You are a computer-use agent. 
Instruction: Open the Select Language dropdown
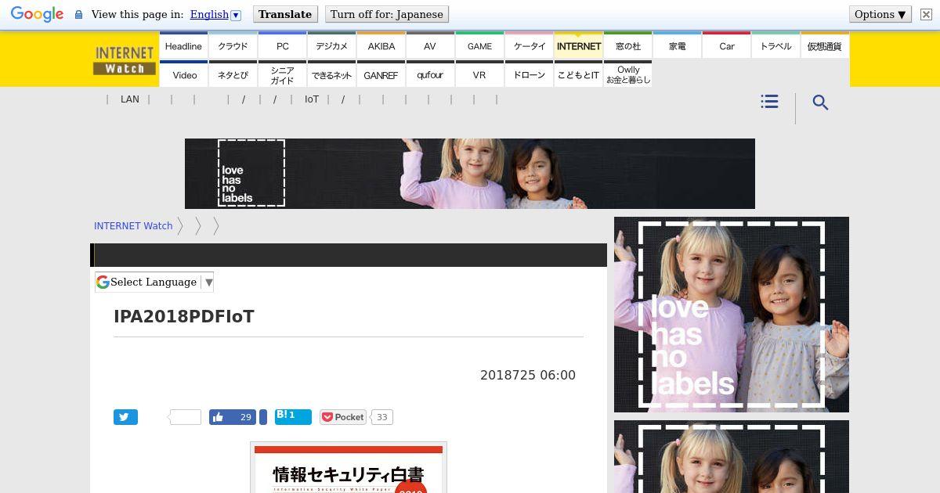pyautogui.click(x=154, y=282)
